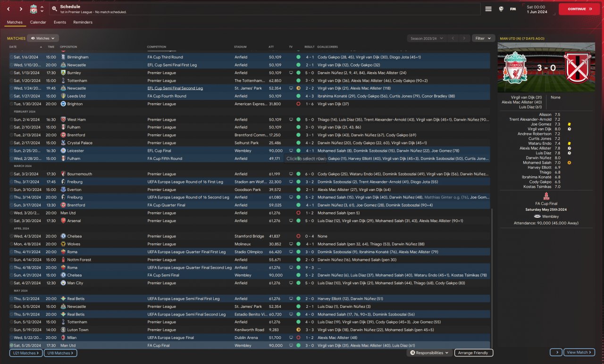Click the green win indicator on the Arsenal row
This screenshot has height=364, width=604.
[x=298, y=221]
